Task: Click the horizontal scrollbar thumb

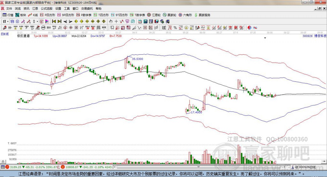Action: (198, 167)
